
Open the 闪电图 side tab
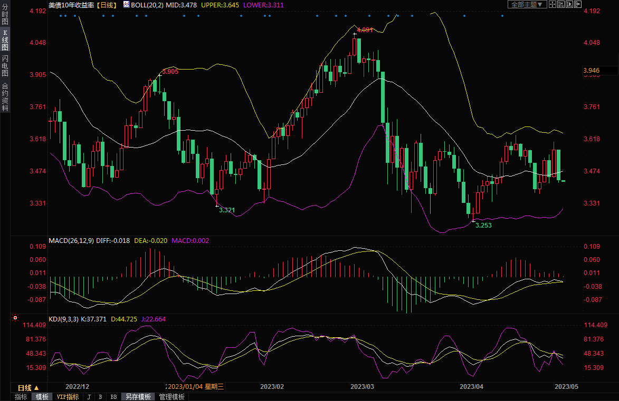coord(5,66)
